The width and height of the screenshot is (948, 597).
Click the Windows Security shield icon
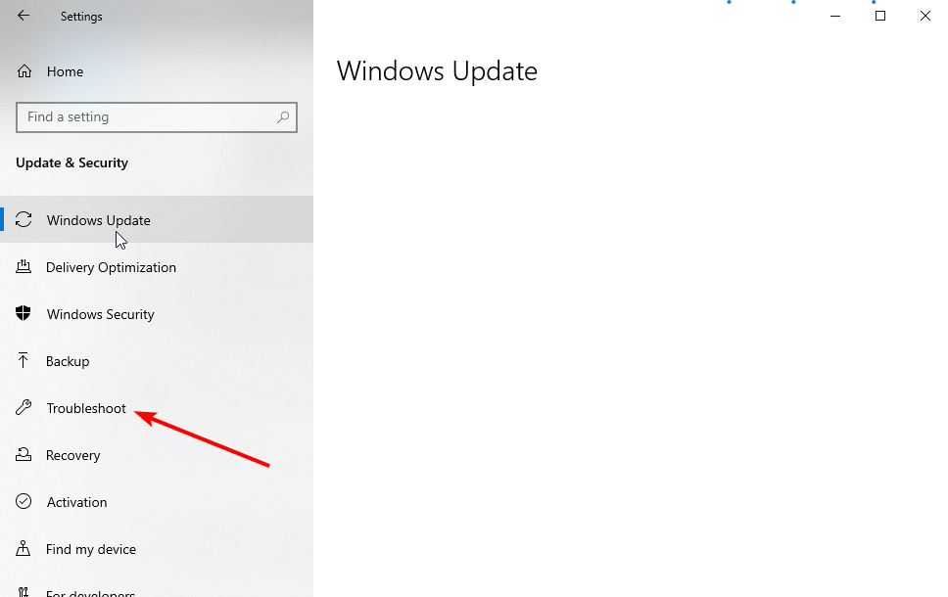(x=23, y=313)
